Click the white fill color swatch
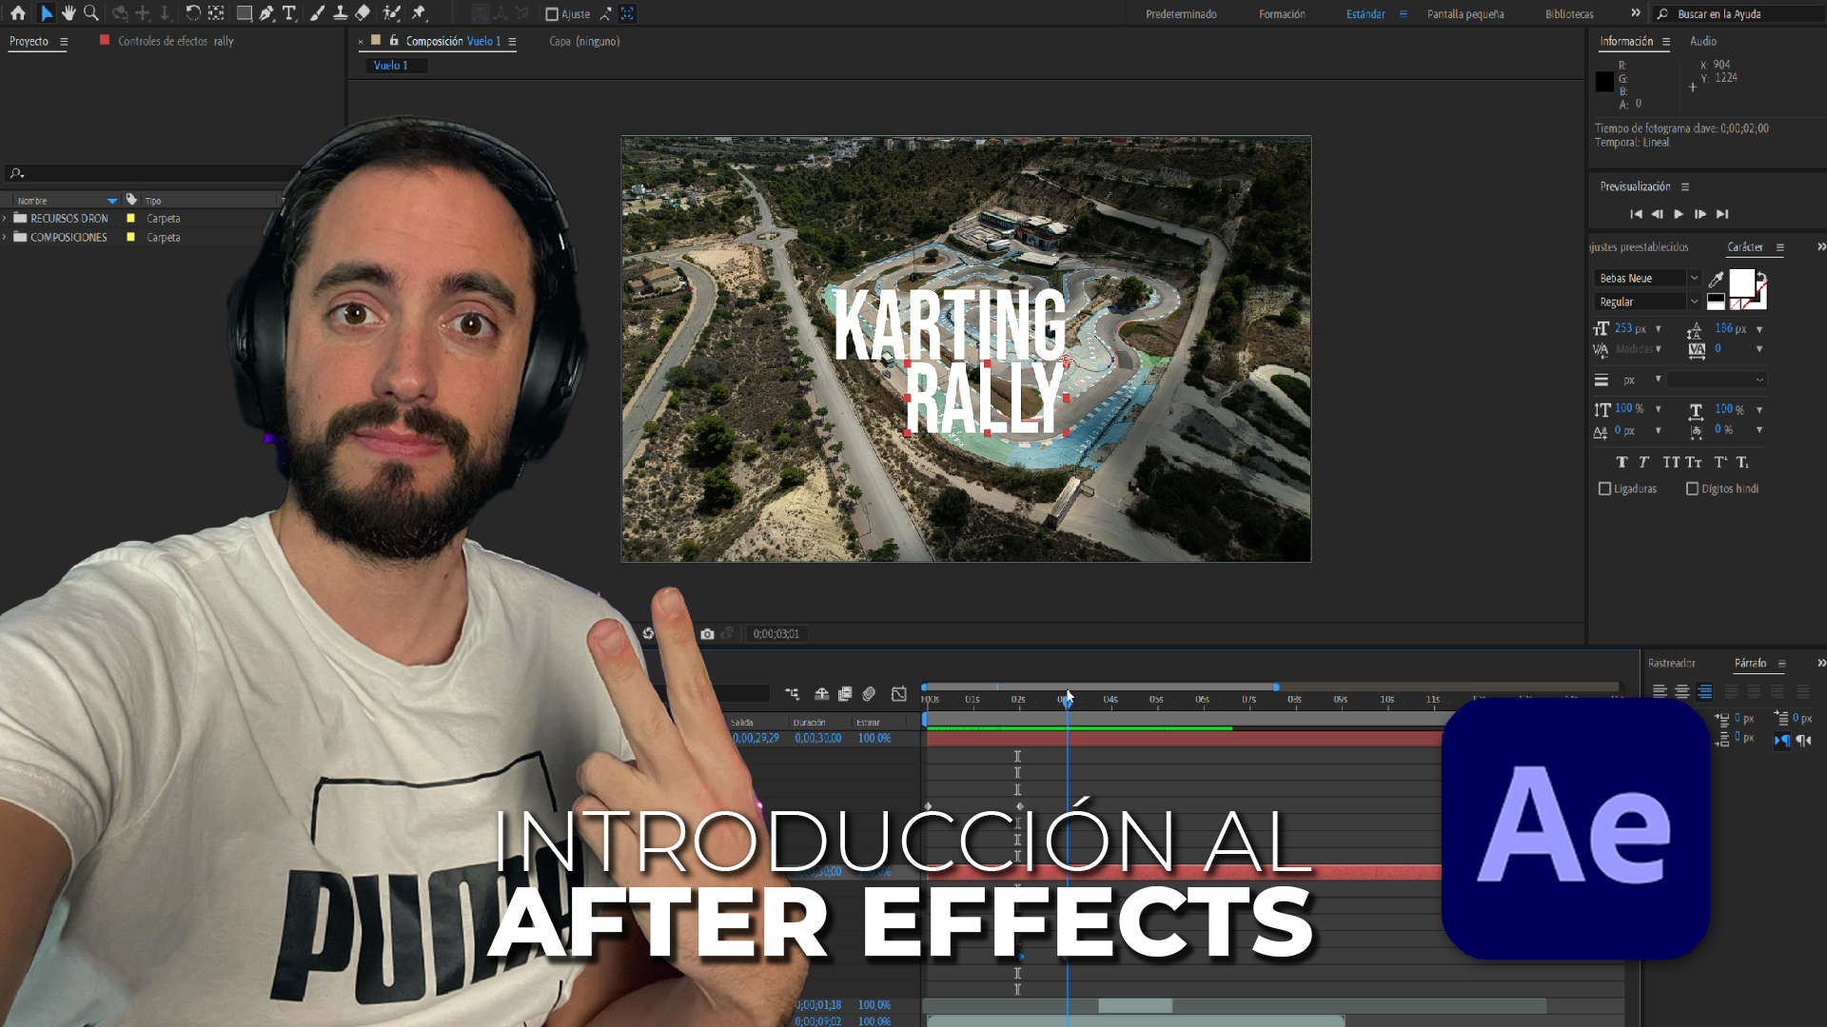 click(x=1741, y=282)
